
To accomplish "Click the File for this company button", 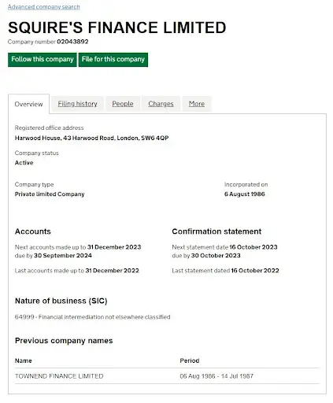I will (113, 60).
